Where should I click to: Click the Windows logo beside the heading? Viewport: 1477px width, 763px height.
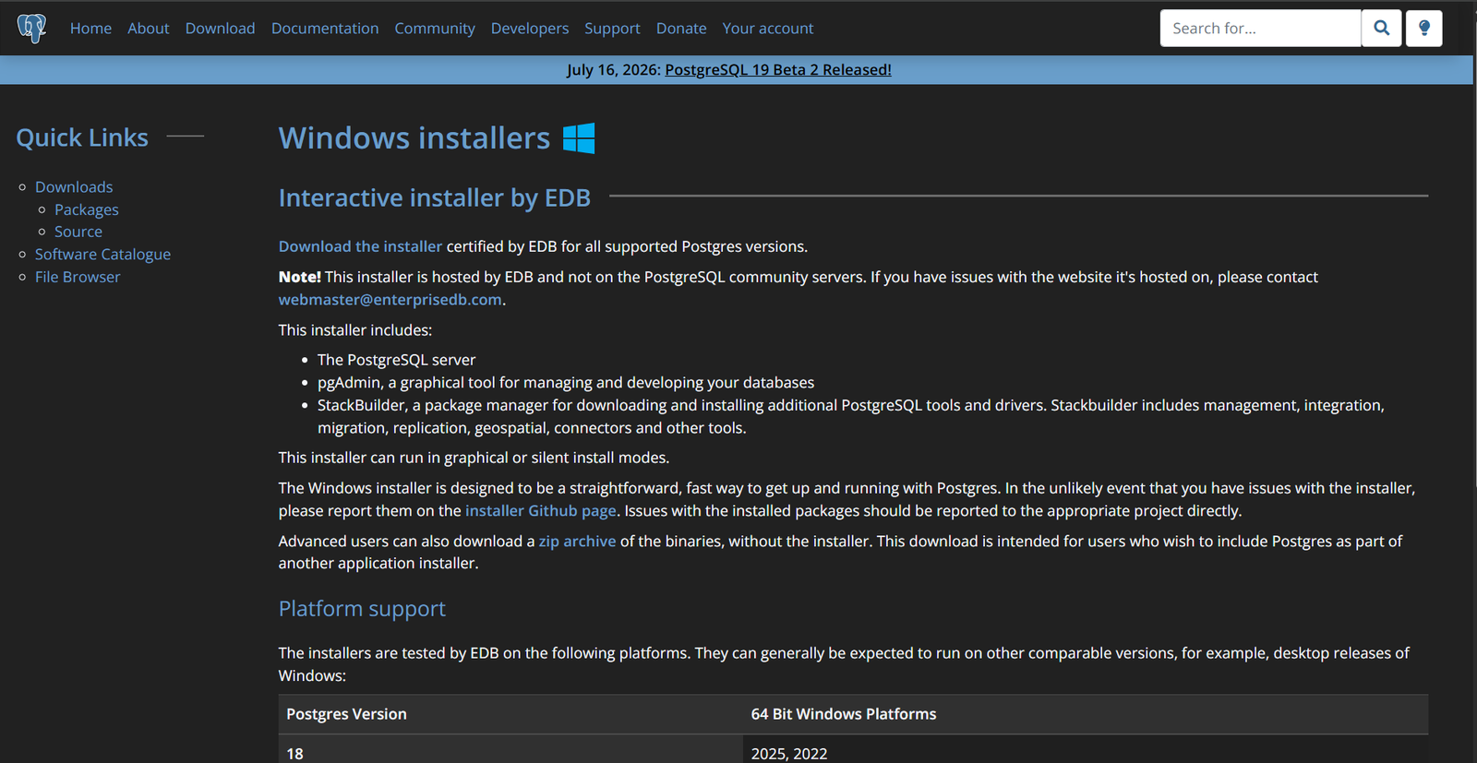coord(579,138)
